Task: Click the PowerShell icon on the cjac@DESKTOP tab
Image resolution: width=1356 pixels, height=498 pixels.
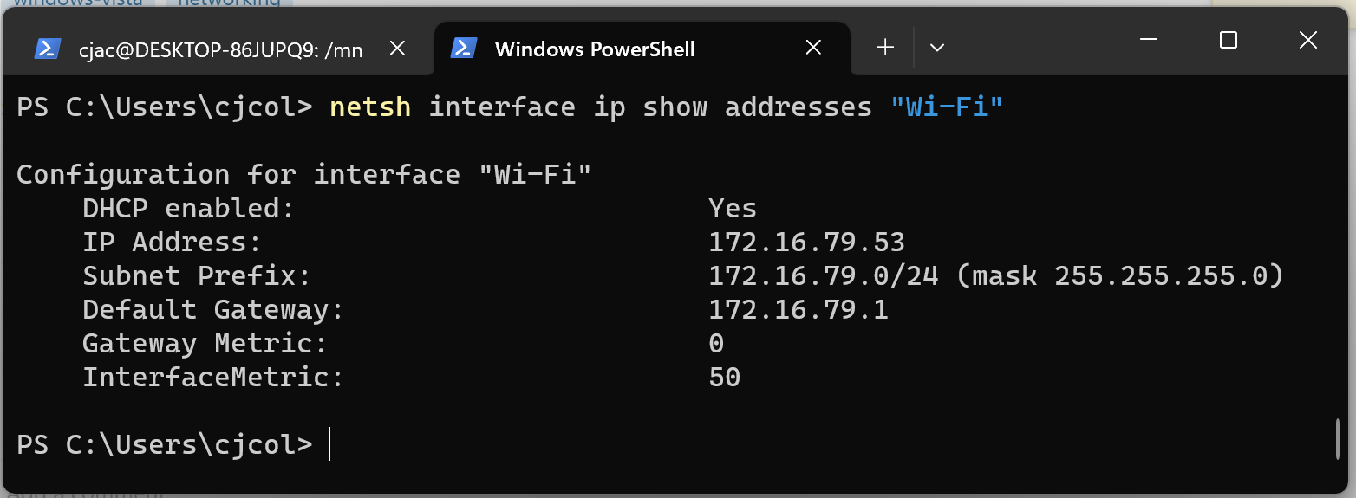Action: click(x=47, y=49)
